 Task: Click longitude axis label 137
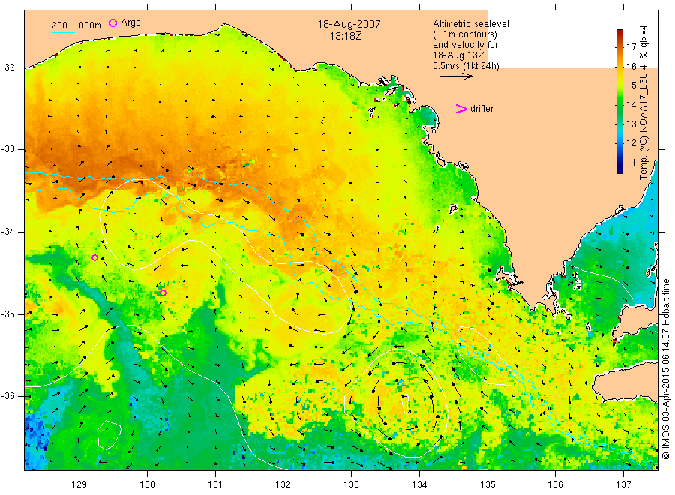(623, 485)
